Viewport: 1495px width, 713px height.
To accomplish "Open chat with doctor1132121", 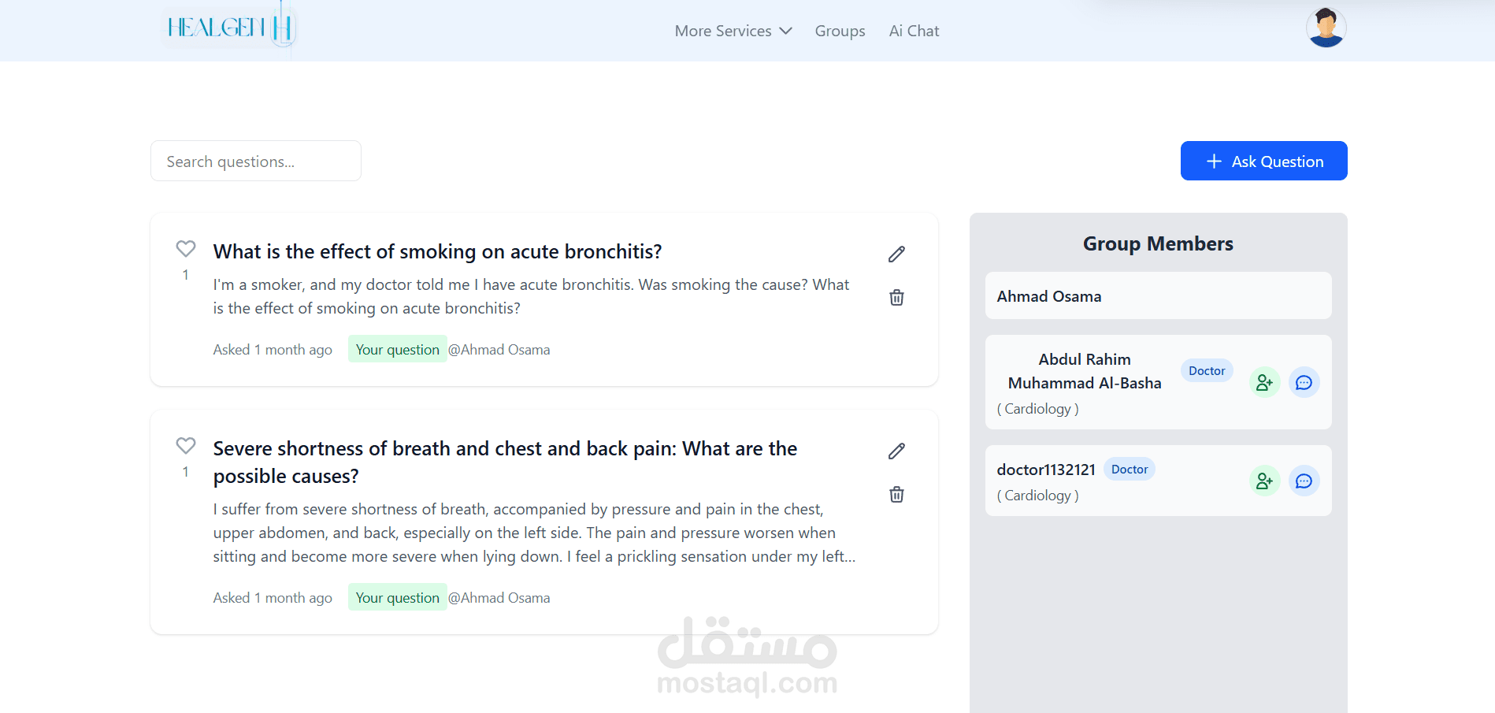I will pyautogui.click(x=1304, y=481).
